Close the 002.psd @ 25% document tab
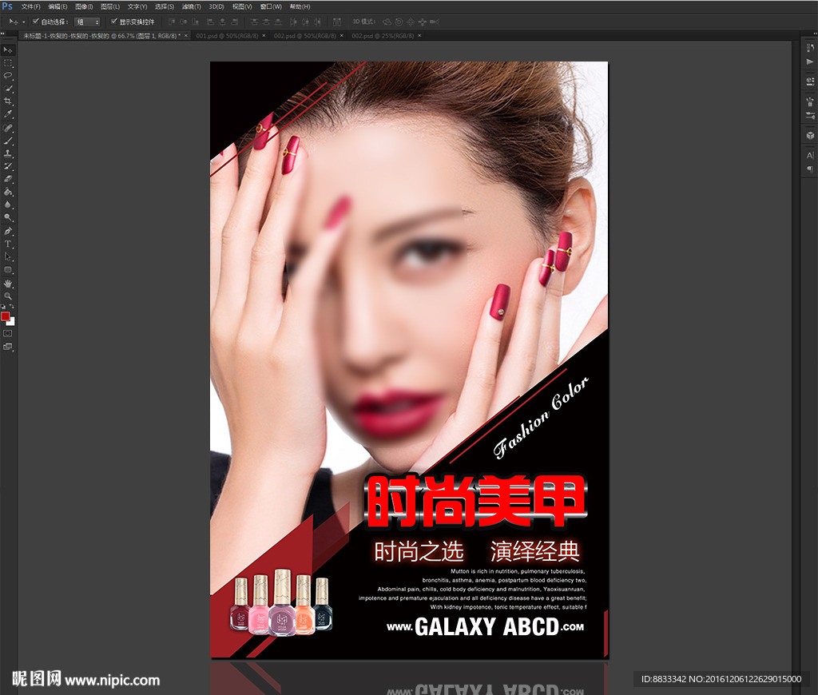 click(x=419, y=35)
